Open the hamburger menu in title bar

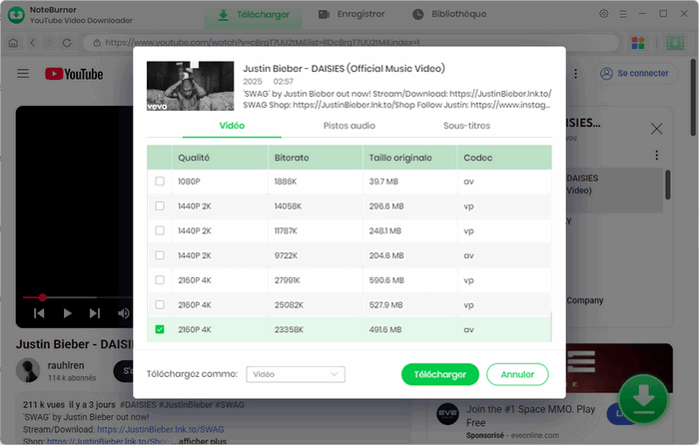[623, 14]
